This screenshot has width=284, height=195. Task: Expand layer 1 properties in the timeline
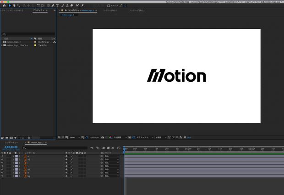click(x=14, y=156)
